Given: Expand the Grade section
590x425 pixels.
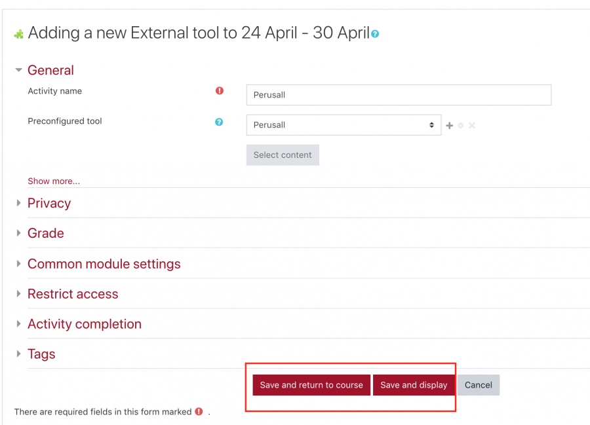Looking at the screenshot, I should point(45,233).
